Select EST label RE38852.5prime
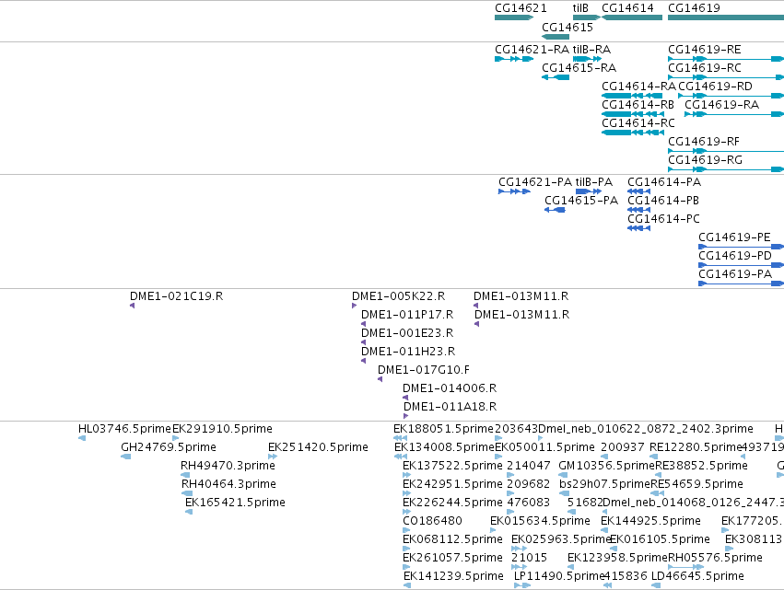The height and width of the screenshot is (590, 784). 701,466
